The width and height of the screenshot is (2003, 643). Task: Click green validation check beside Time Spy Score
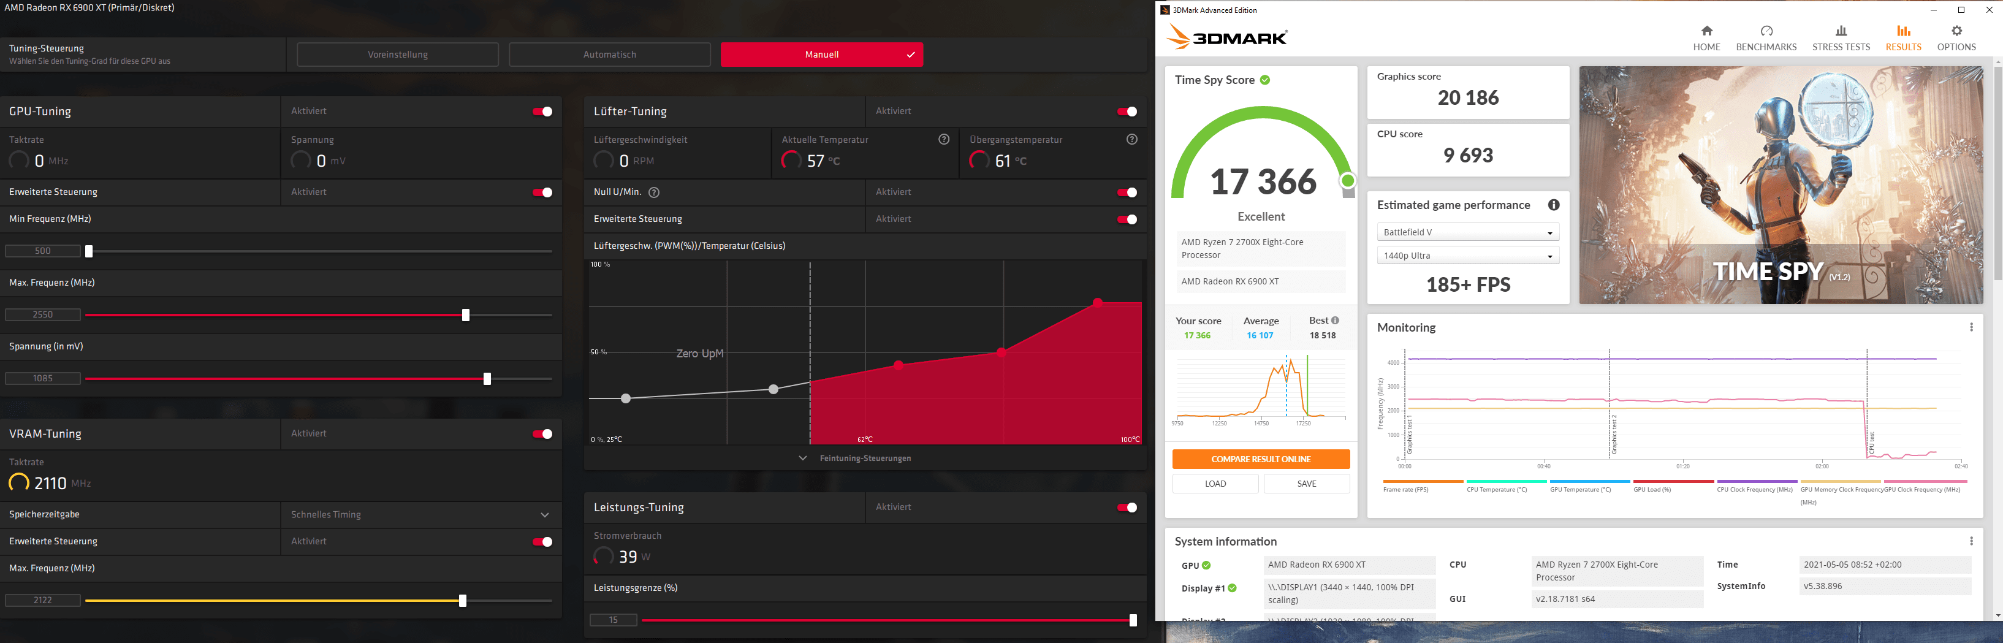point(1264,80)
